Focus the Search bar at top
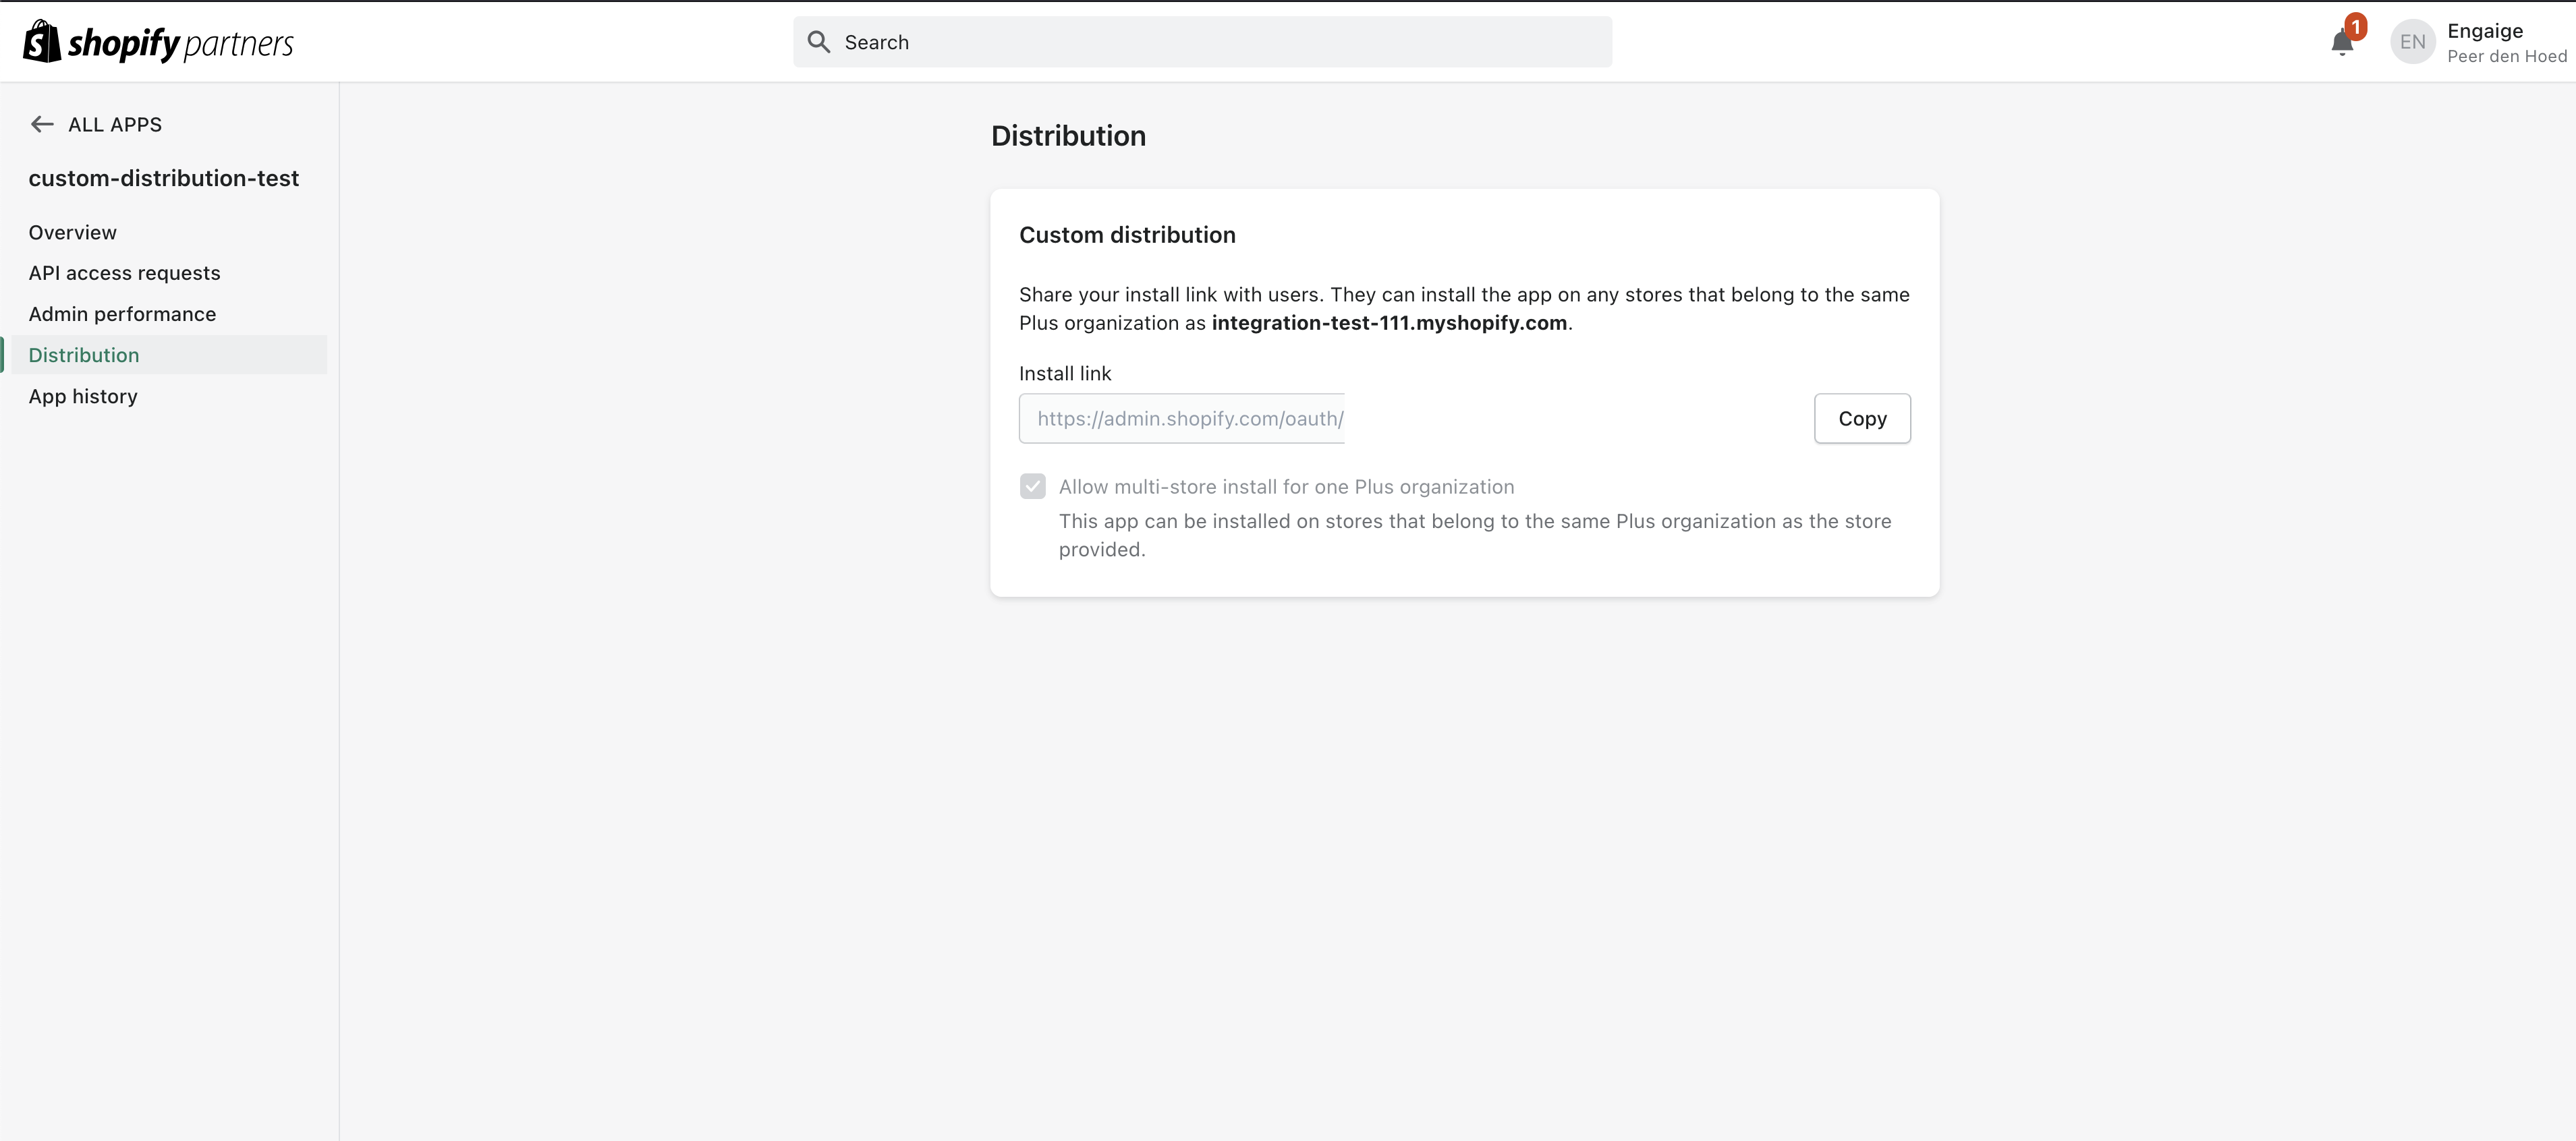This screenshot has height=1141, width=2576. point(1201,42)
